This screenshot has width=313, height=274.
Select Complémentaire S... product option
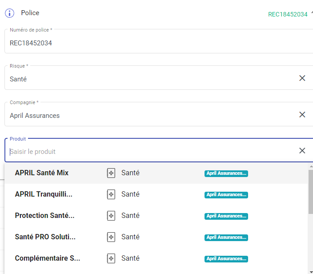[156, 258]
